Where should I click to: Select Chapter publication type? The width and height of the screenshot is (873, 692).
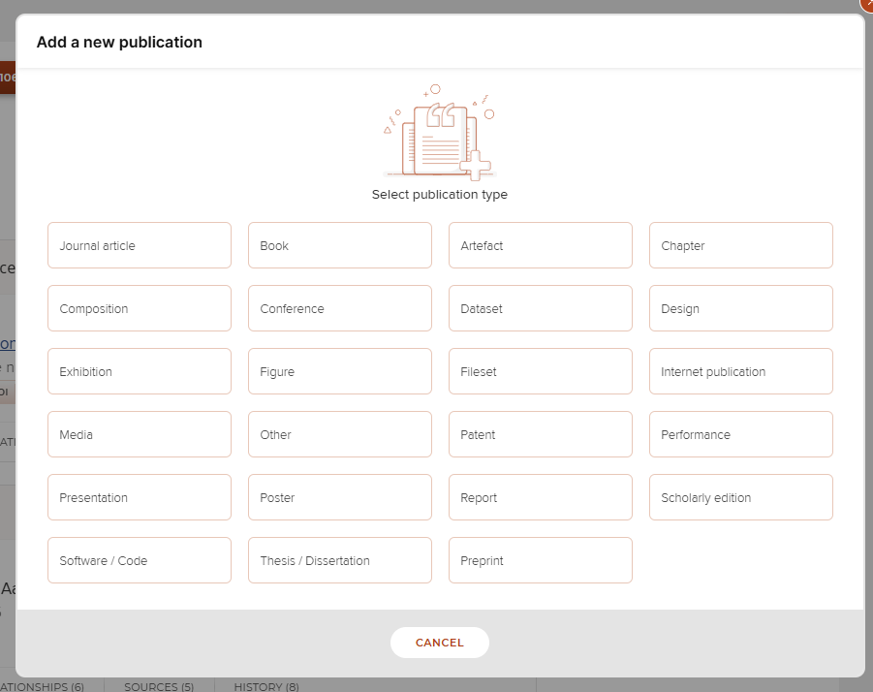(x=740, y=245)
